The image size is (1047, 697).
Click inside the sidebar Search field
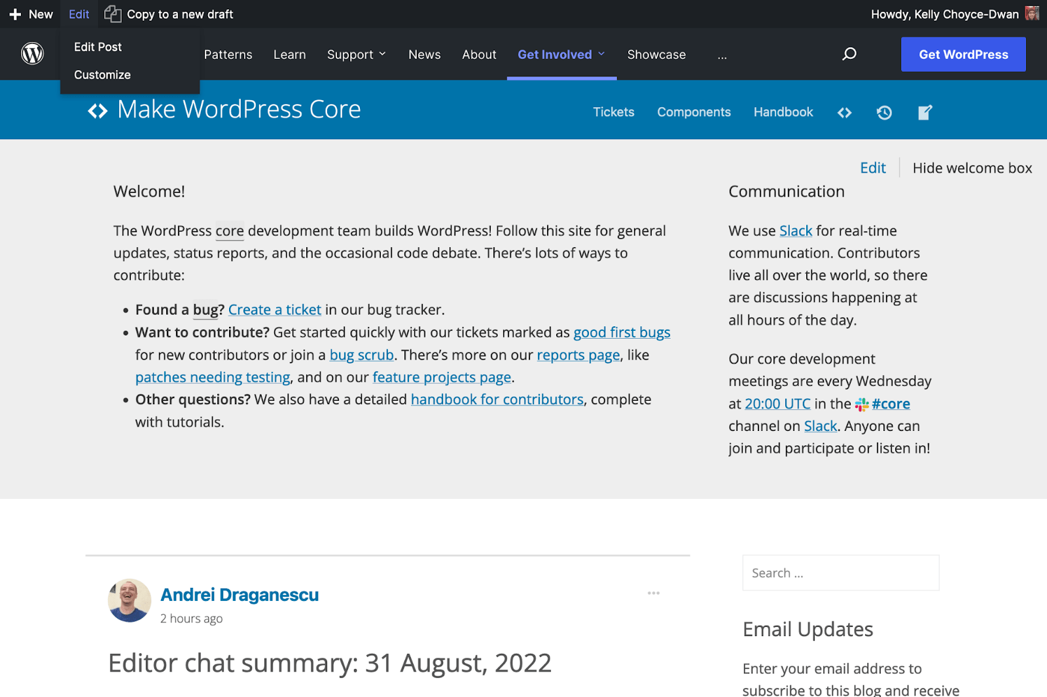coord(840,573)
